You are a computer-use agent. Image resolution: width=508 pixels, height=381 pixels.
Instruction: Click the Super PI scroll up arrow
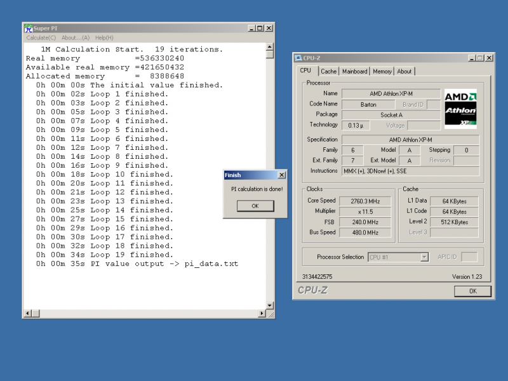coord(269,47)
